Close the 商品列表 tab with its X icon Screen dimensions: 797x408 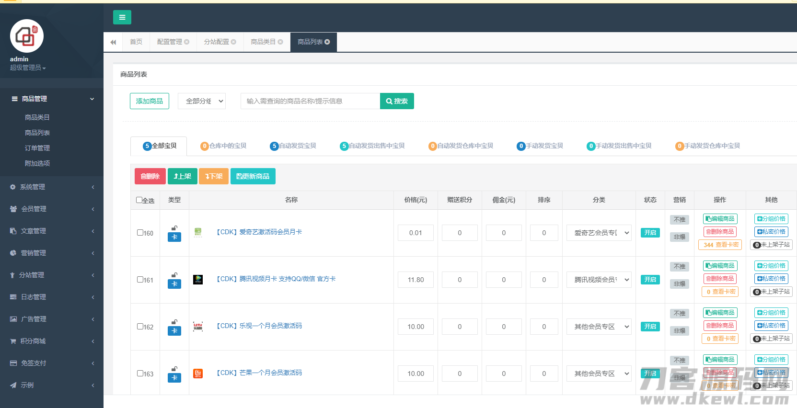327,42
